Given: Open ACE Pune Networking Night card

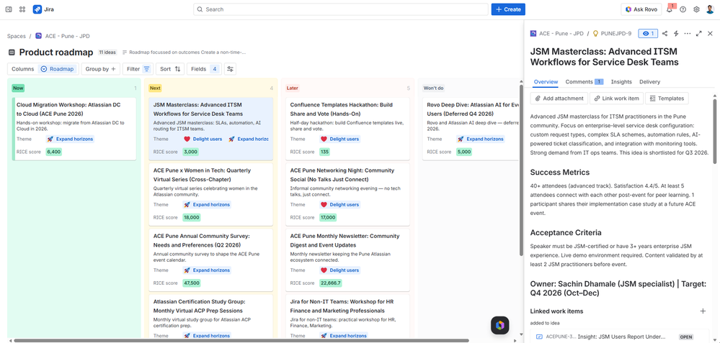Looking at the screenshot, I should click(x=347, y=194).
